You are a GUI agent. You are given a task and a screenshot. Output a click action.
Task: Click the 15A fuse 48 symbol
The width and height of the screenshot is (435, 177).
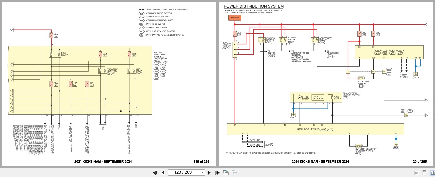pyautogui.click(x=52, y=84)
